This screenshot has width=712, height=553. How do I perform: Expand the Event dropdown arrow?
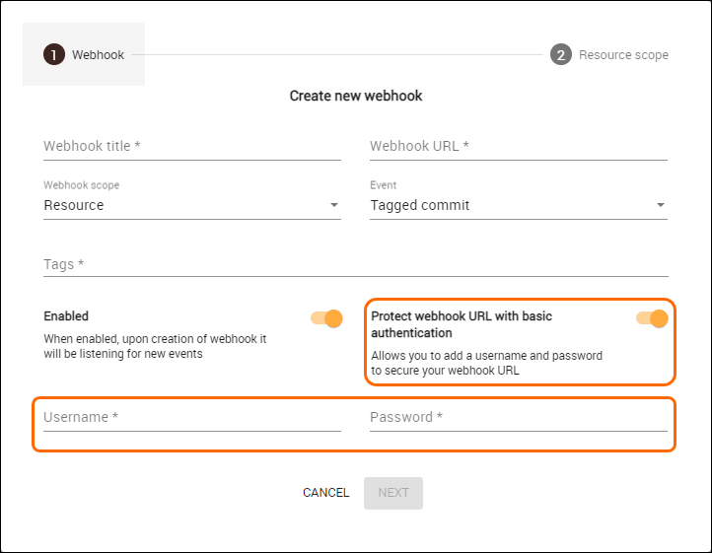[x=661, y=206]
